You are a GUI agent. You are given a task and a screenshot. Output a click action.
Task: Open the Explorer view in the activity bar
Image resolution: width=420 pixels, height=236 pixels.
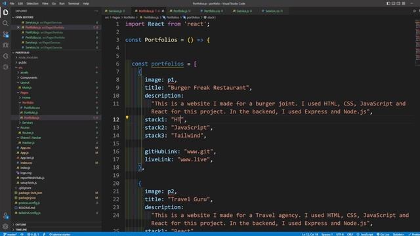pyautogui.click(x=5, y=12)
